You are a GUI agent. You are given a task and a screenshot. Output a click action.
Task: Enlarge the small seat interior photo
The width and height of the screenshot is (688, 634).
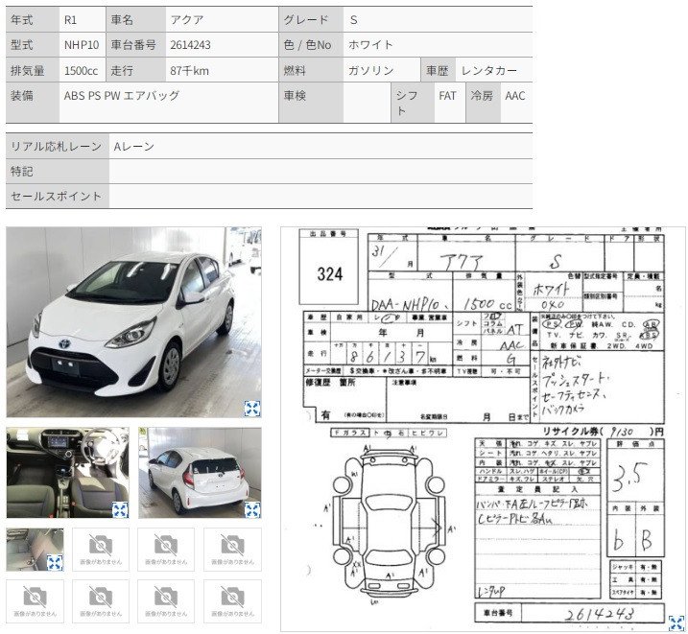[55, 562]
